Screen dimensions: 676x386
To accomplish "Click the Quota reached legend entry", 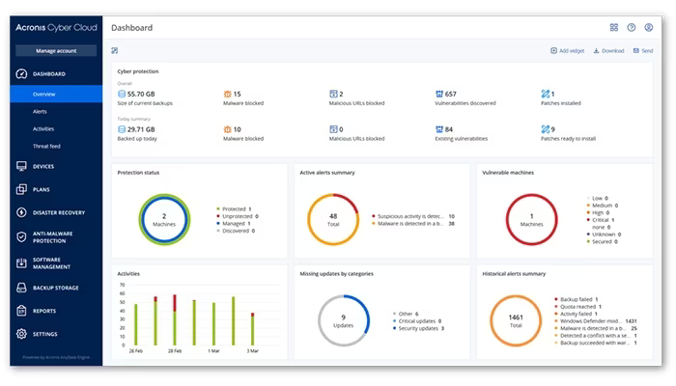I will pos(577,306).
